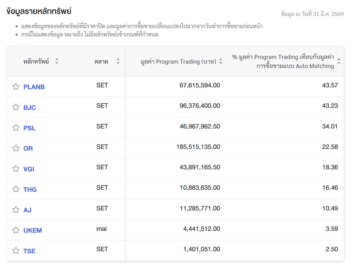Open the PLANB stock link
This screenshot has width=361, height=273.
point(34,87)
